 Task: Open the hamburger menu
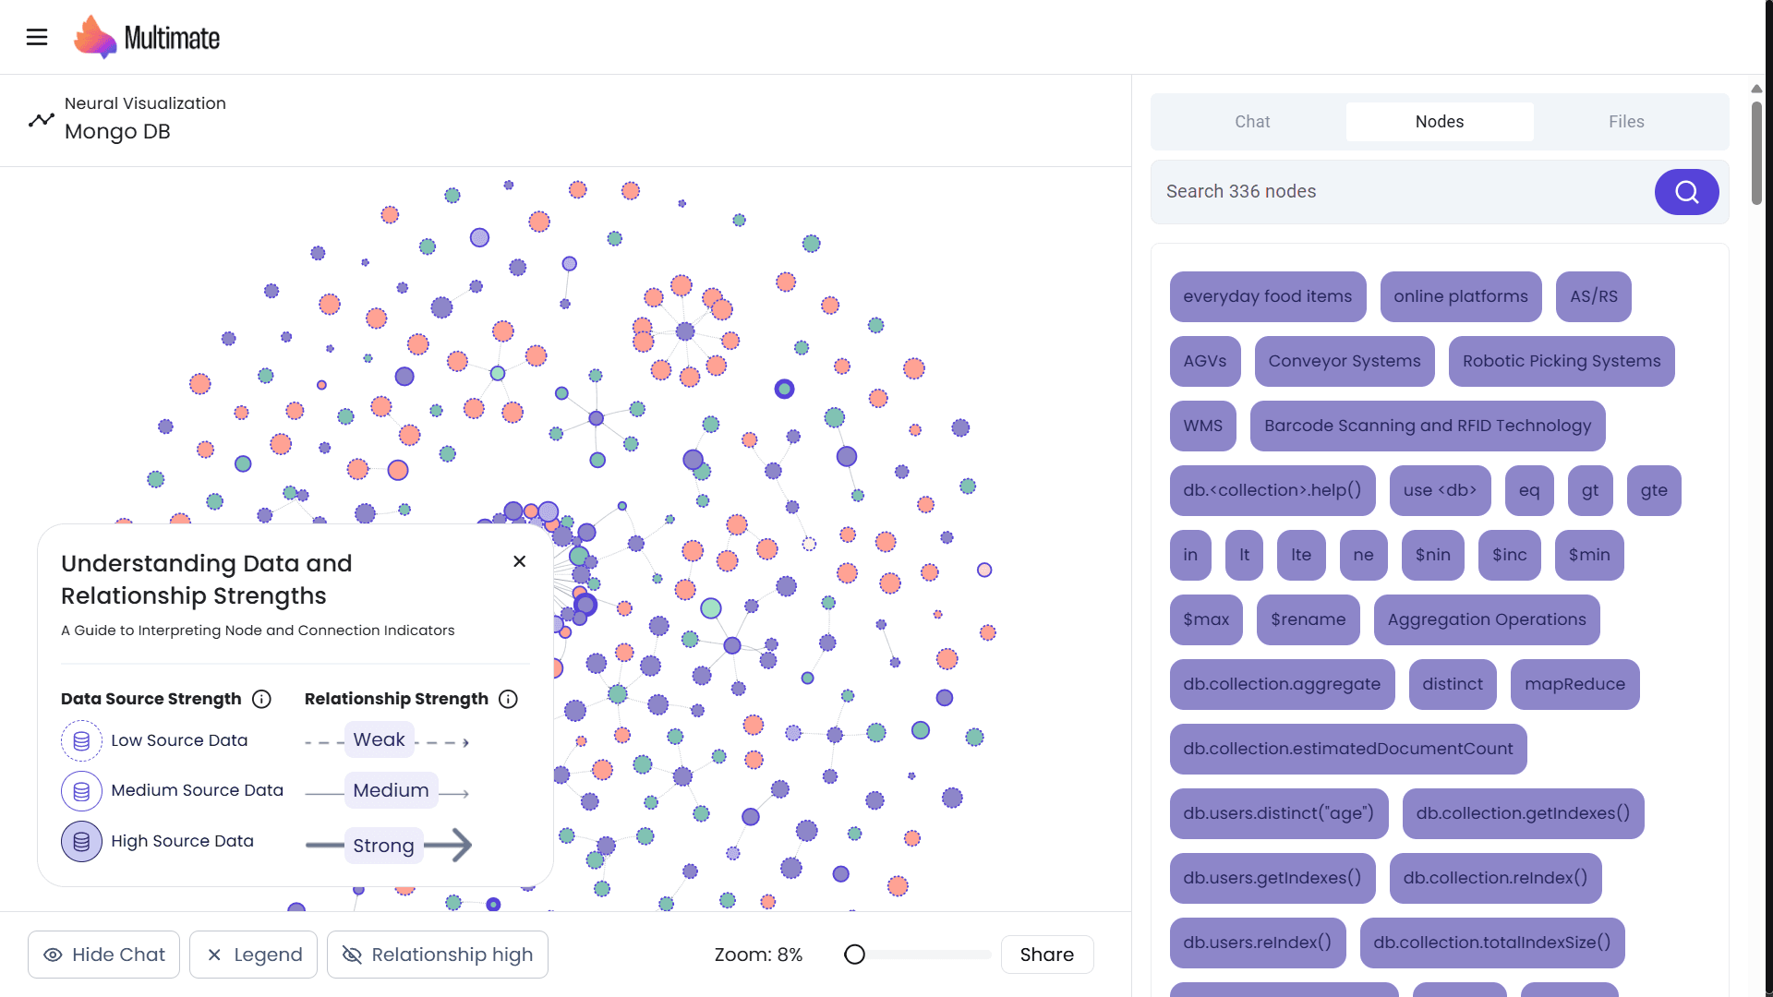[37, 37]
